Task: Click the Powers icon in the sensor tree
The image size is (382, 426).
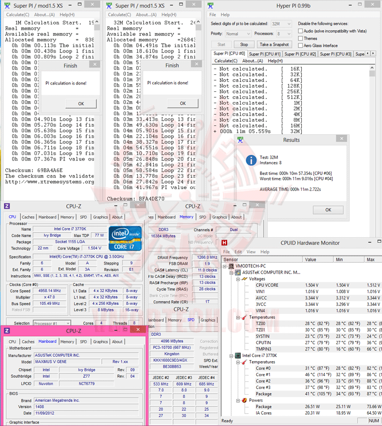Action: (x=244, y=400)
